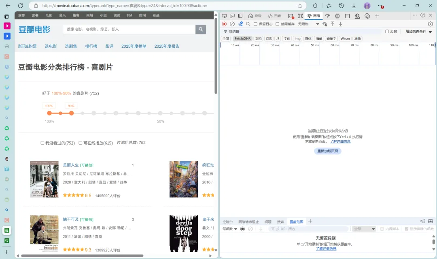Reload page with browser refresh icon
The image size is (437, 259).
pos(20,6)
